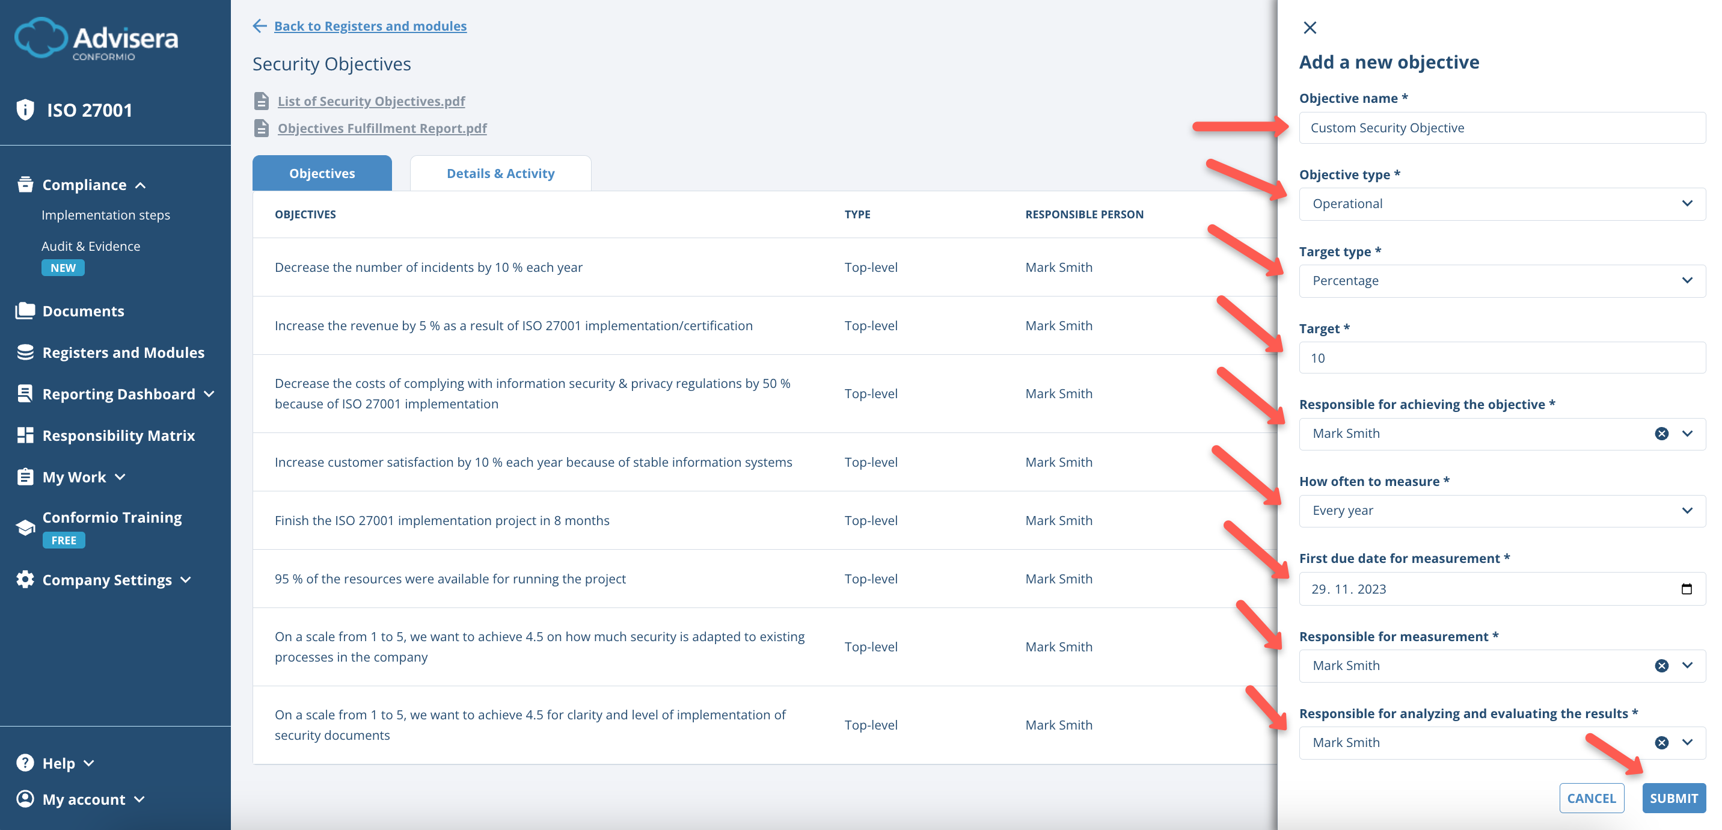Switch to the Details & Activity tab
Screen dimensions: 1722x830
click(x=500, y=173)
